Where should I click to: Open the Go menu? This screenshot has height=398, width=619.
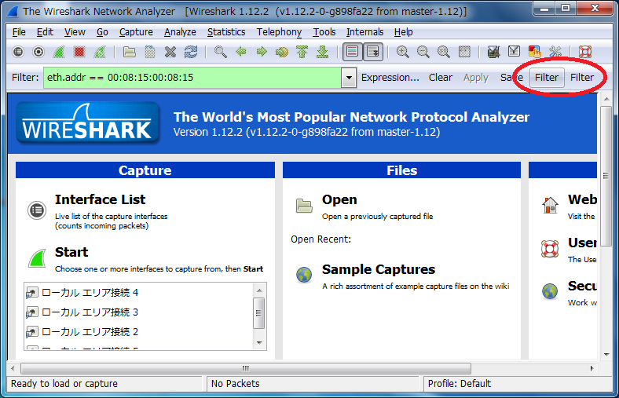(x=102, y=32)
